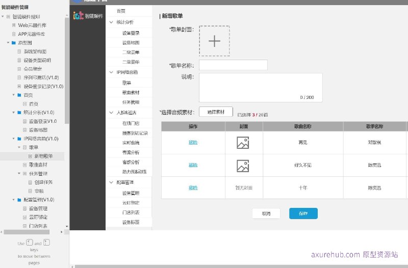Open 设备标签 menu item

[131, 222]
